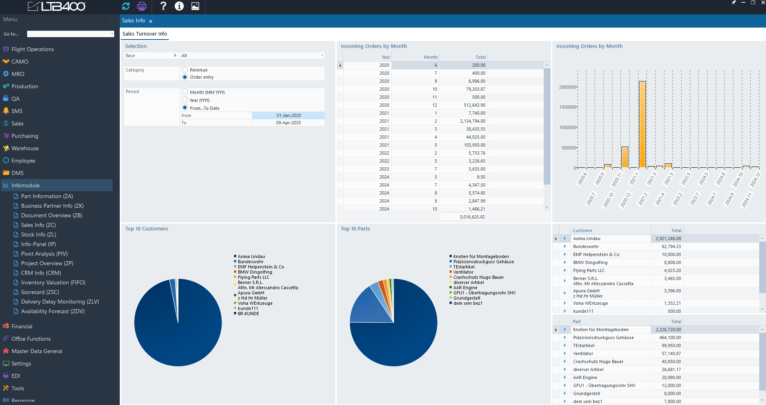The width and height of the screenshot is (766, 405).
Task: Click the image screenshot icon in toolbar
Action: pyautogui.click(x=195, y=6)
